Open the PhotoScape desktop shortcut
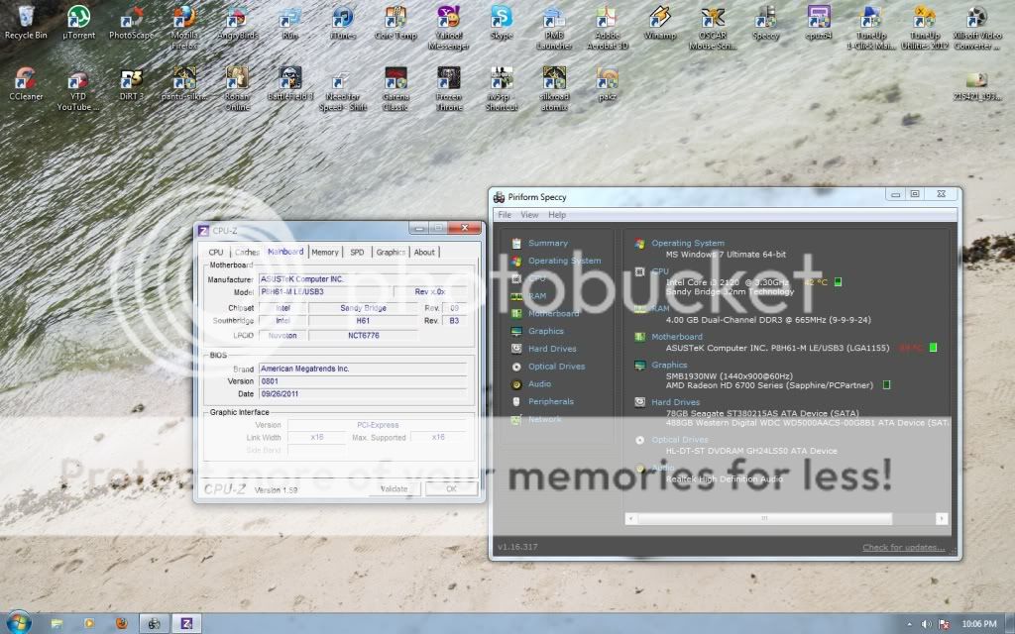This screenshot has height=634, width=1015. click(132, 23)
